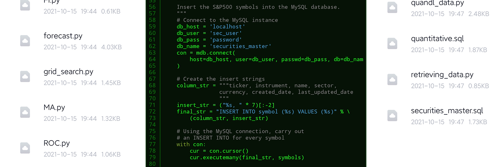Click the quantitative.sql cloud file icon
Image resolution: width=502 pixels, height=167 pixels.
392,44
